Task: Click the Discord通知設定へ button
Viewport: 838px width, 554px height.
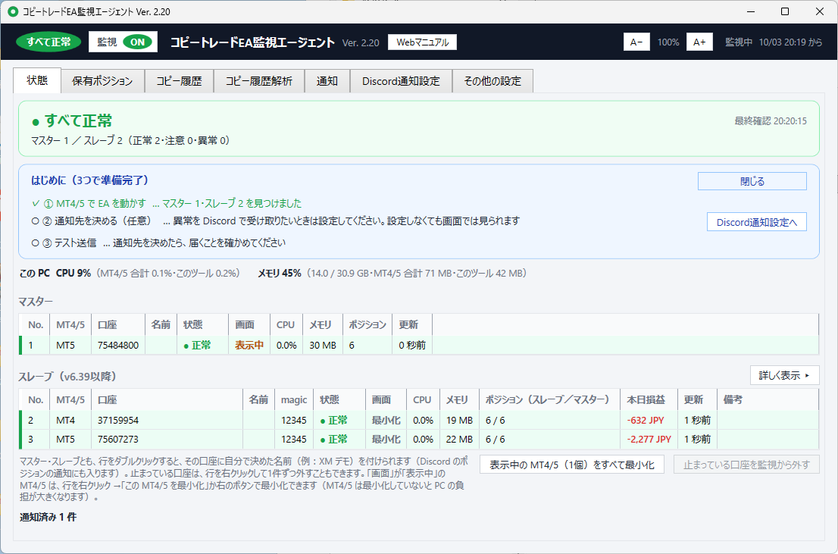Action: (756, 222)
